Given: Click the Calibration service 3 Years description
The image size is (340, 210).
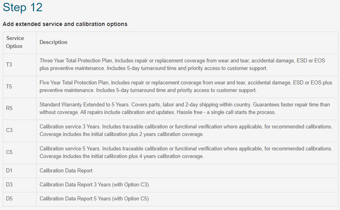Looking at the screenshot, I should click(x=186, y=130).
